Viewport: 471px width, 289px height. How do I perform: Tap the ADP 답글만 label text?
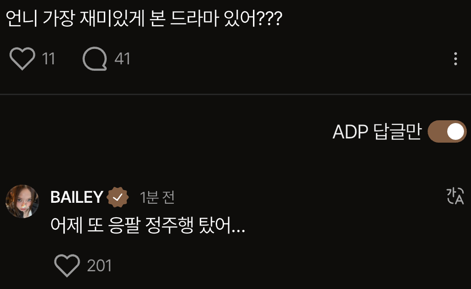pos(377,131)
